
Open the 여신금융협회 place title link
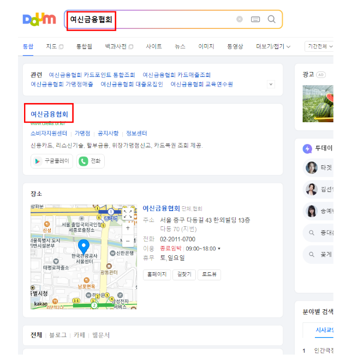point(161,208)
